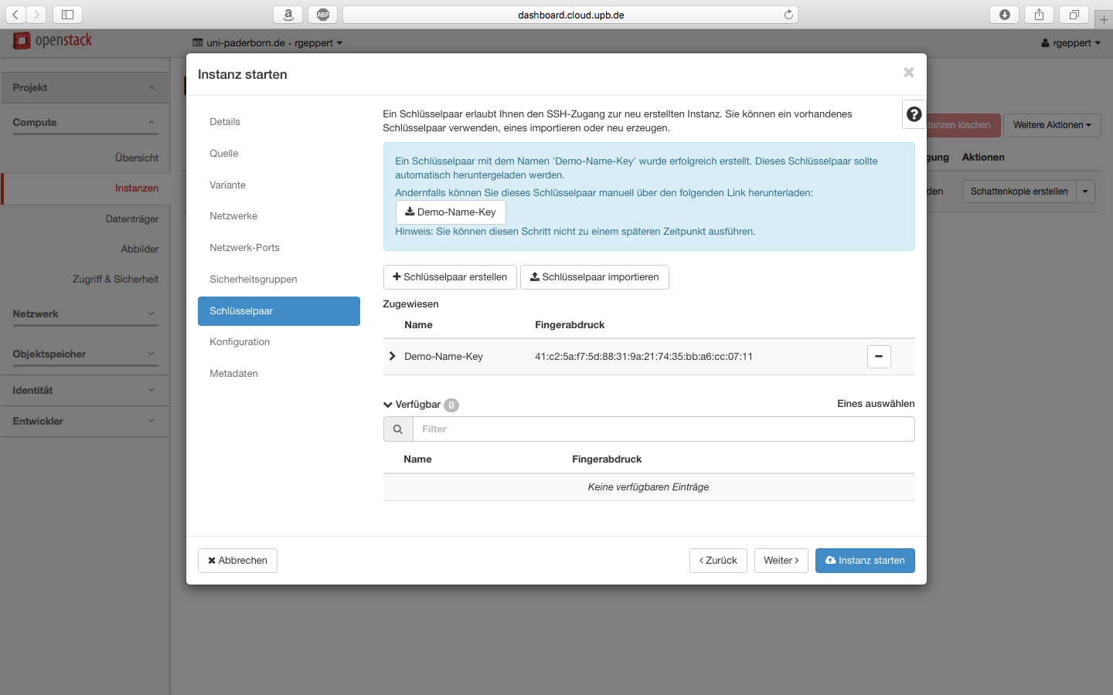This screenshot has width=1113, height=695.
Task: Click the partly hidden Instanzen löschen button
Action: click(963, 125)
